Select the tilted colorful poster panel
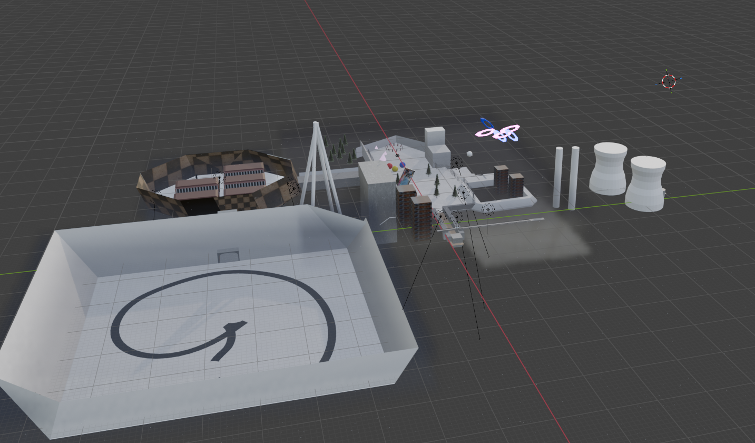The height and width of the screenshot is (443, 755). click(x=406, y=177)
